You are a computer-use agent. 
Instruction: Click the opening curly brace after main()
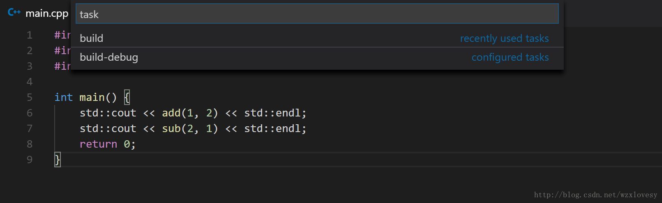pyautogui.click(x=127, y=97)
